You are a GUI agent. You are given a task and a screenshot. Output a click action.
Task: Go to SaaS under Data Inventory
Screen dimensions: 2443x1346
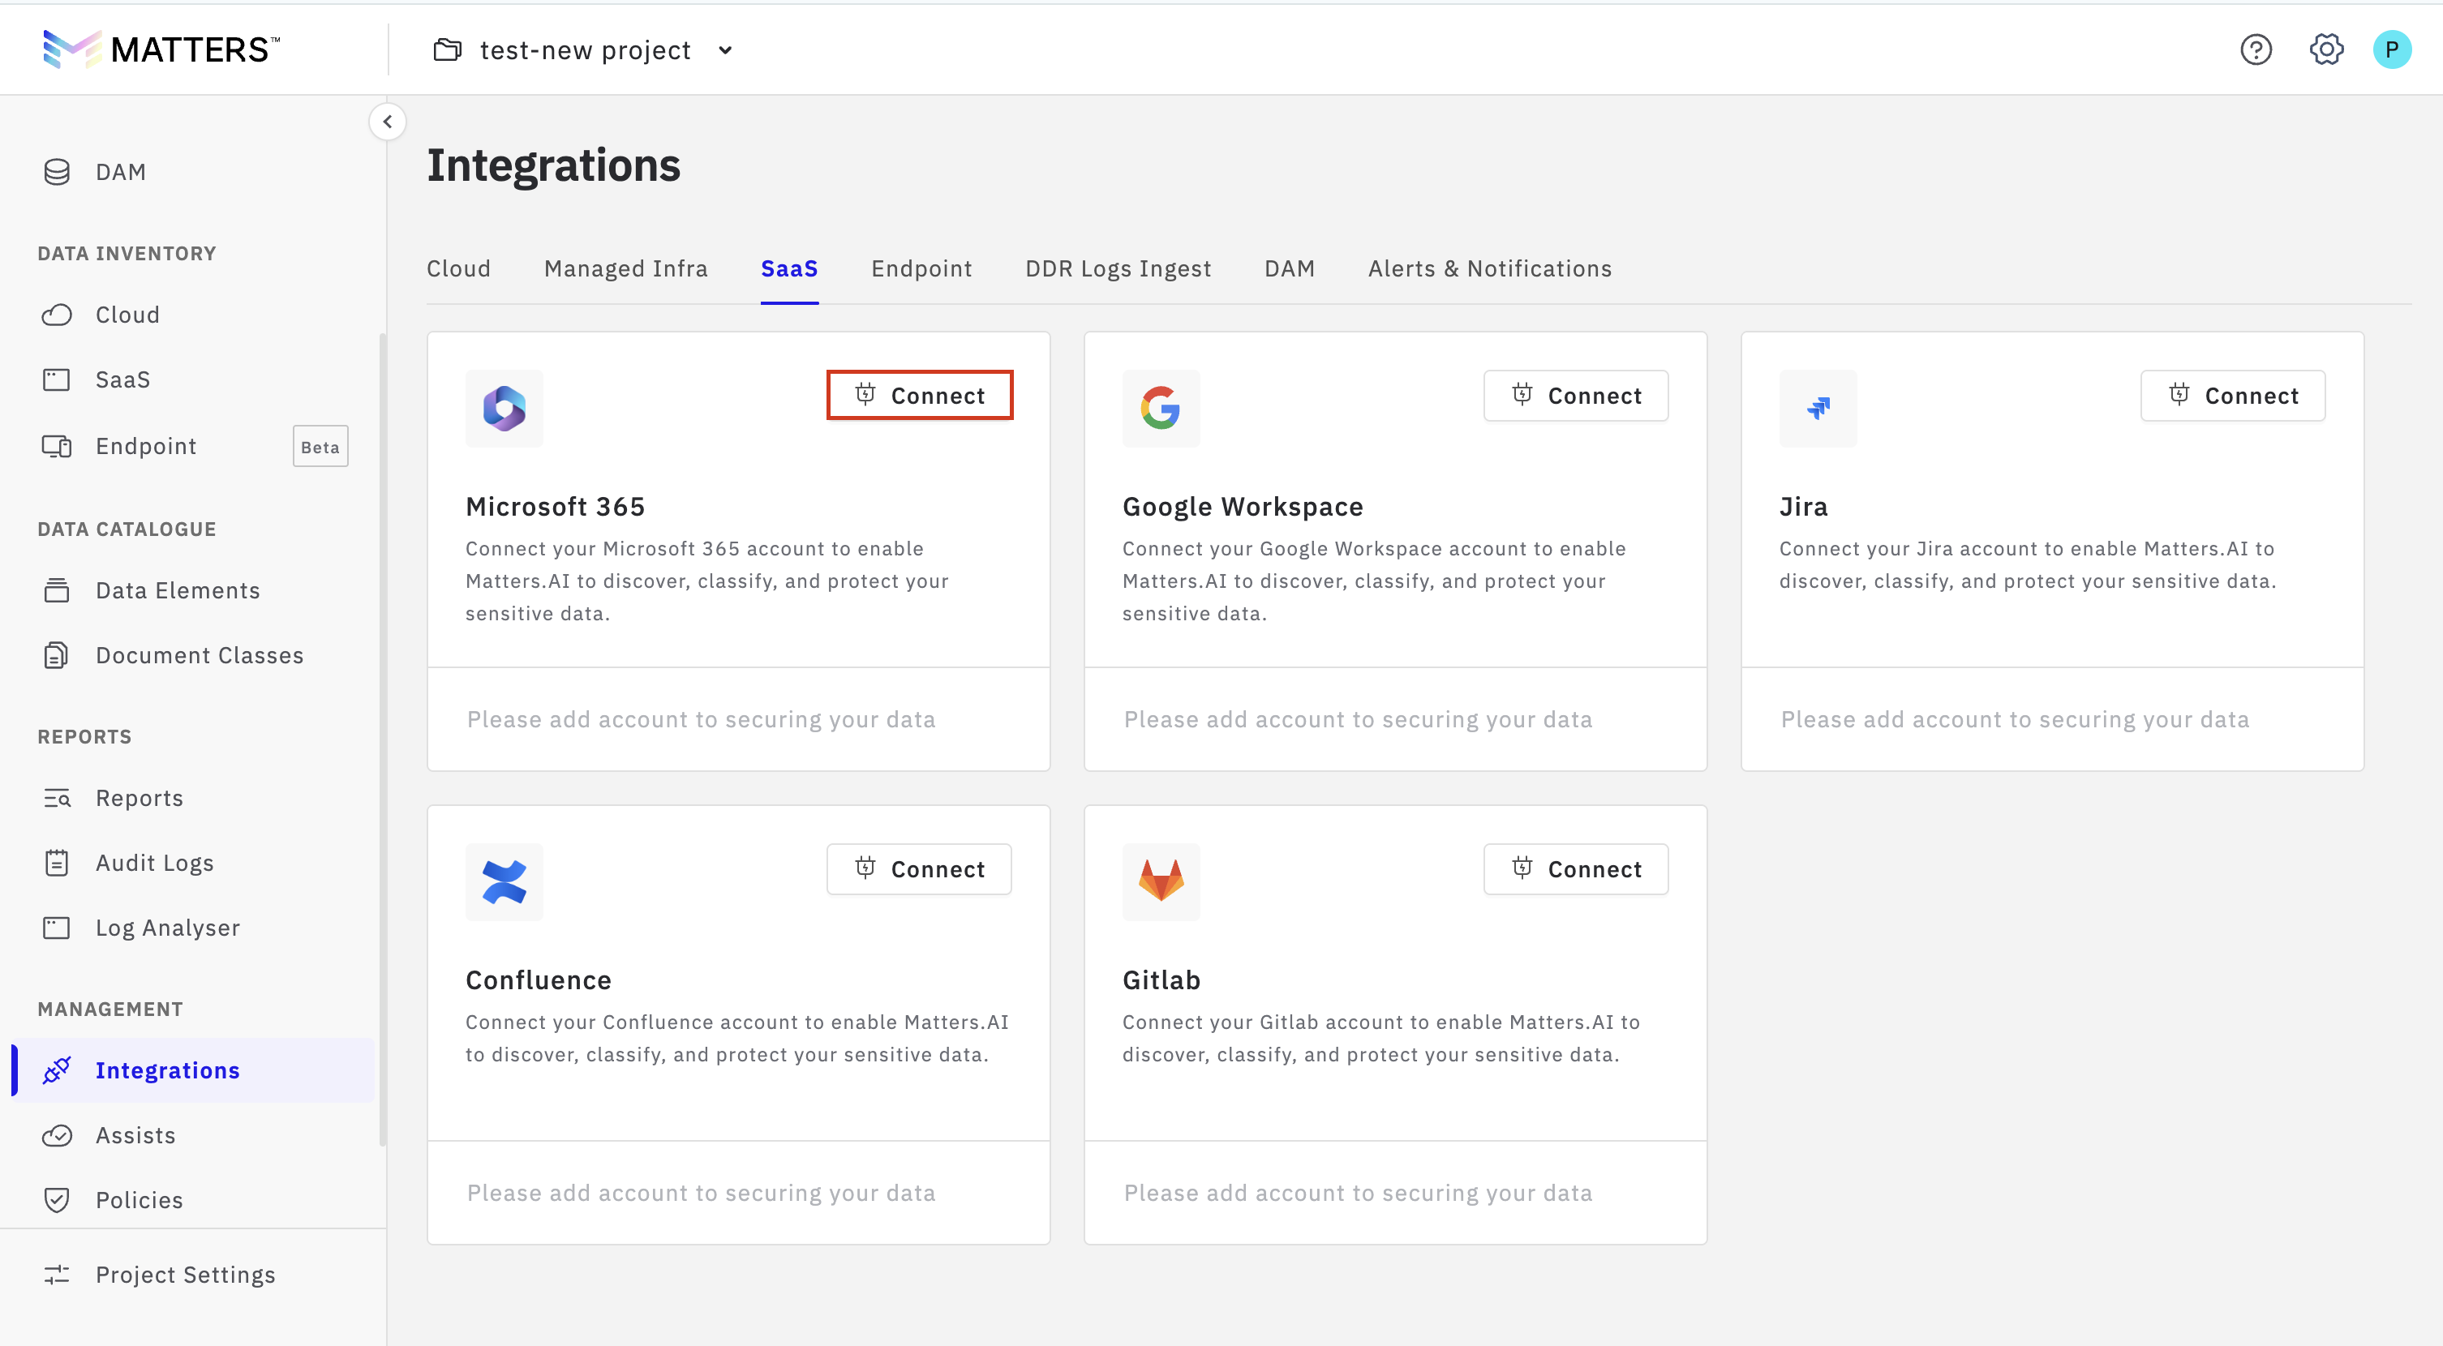tap(123, 380)
